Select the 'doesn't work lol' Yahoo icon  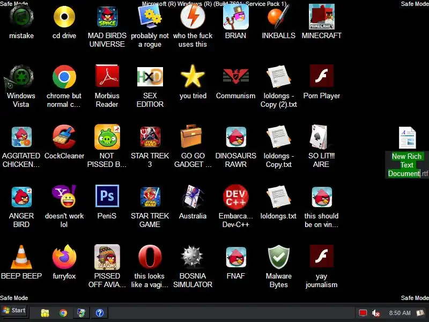click(x=64, y=196)
